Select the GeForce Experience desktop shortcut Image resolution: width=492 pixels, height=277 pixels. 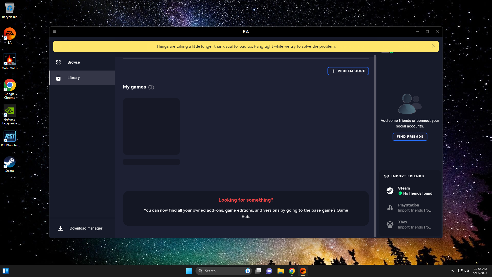click(10, 115)
